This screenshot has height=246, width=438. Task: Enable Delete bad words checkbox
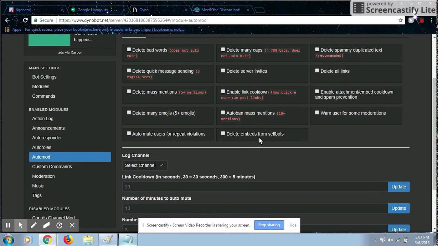pyautogui.click(x=129, y=50)
